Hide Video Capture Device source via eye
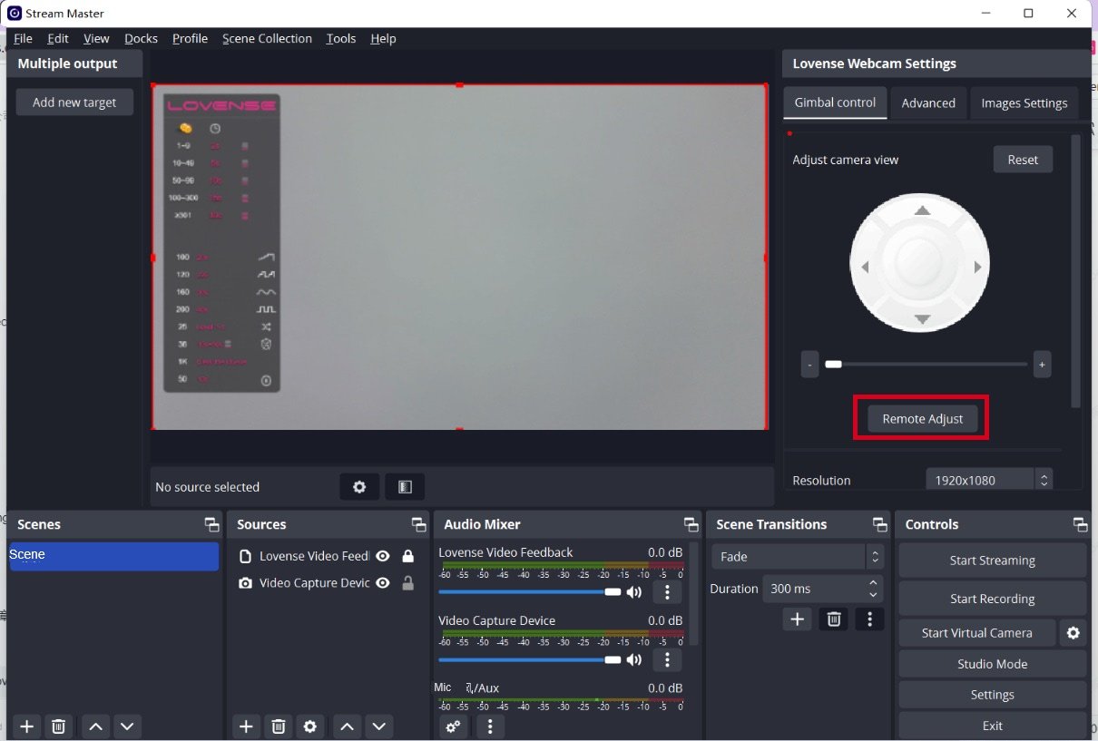1098x741 pixels. [383, 583]
